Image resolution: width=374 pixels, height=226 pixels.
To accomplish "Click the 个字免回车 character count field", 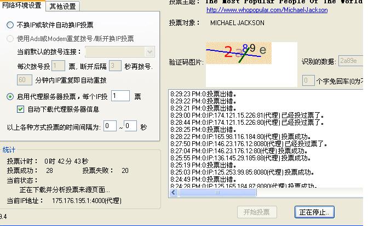I will click(308, 80).
